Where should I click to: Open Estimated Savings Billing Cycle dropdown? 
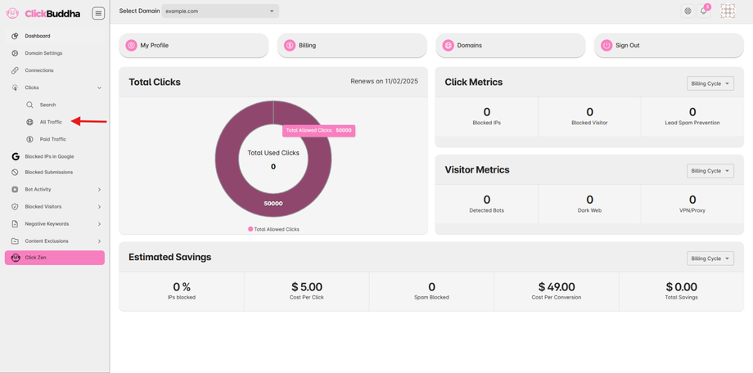point(710,258)
